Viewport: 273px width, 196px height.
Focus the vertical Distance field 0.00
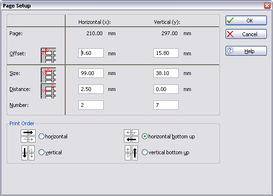coord(166,89)
